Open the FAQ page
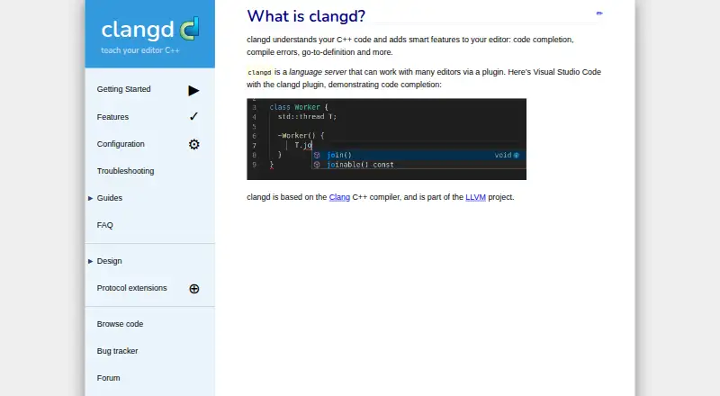The image size is (720, 396). tap(104, 225)
